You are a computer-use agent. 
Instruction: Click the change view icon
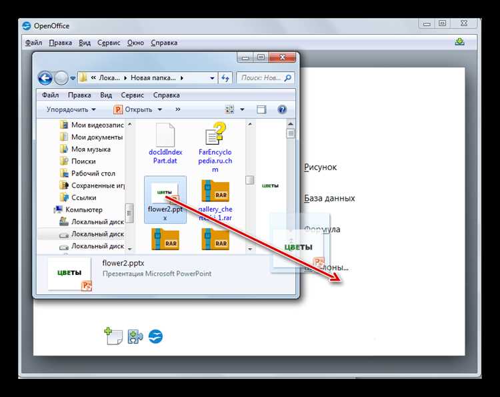click(229, 109)
